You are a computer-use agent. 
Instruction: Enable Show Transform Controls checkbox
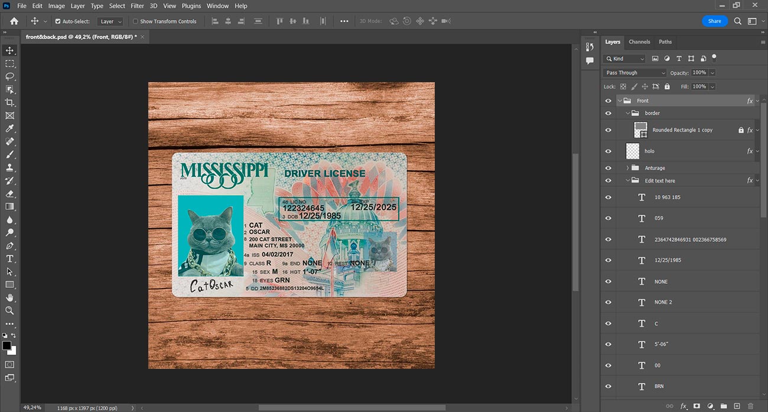[135, 21]
